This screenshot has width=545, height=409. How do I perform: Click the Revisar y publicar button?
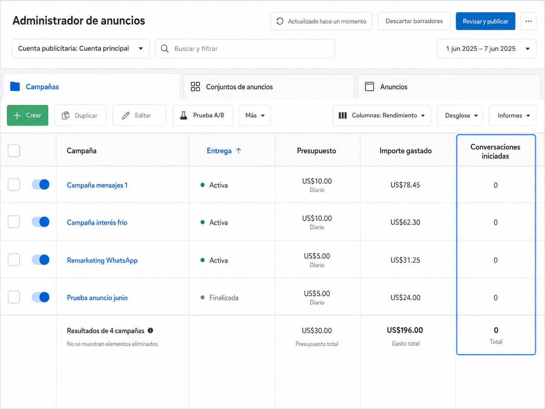click(486, 21)
